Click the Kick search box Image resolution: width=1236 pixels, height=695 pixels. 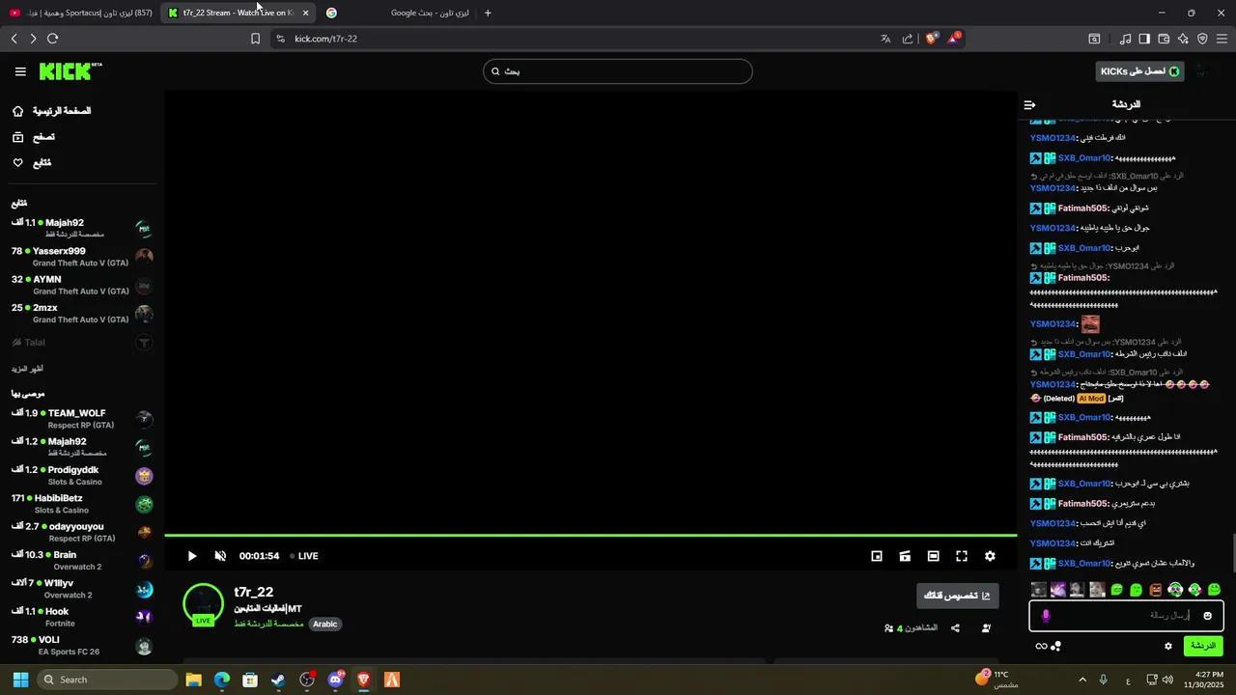(x=618, y=71)
